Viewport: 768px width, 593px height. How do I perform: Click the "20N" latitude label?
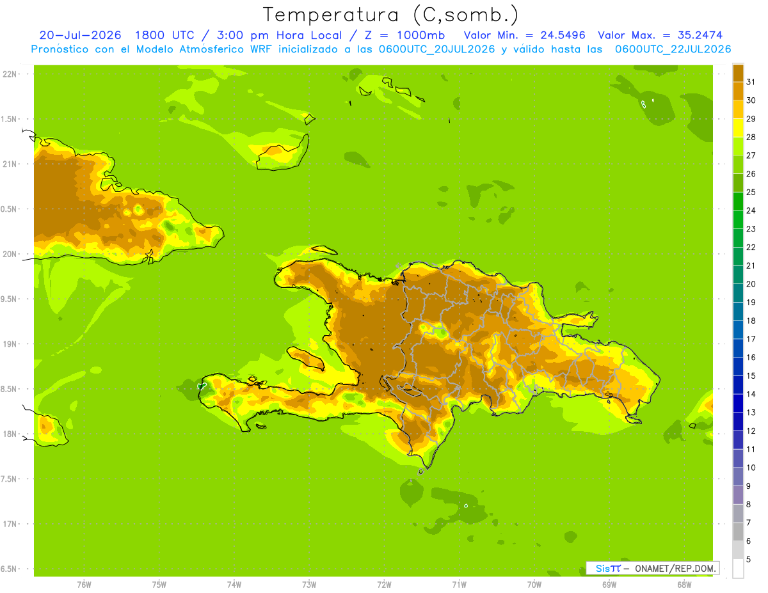(x=10, y=255)
